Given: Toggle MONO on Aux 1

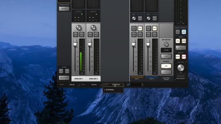Looking at the screenshot, I should point(134,34).
